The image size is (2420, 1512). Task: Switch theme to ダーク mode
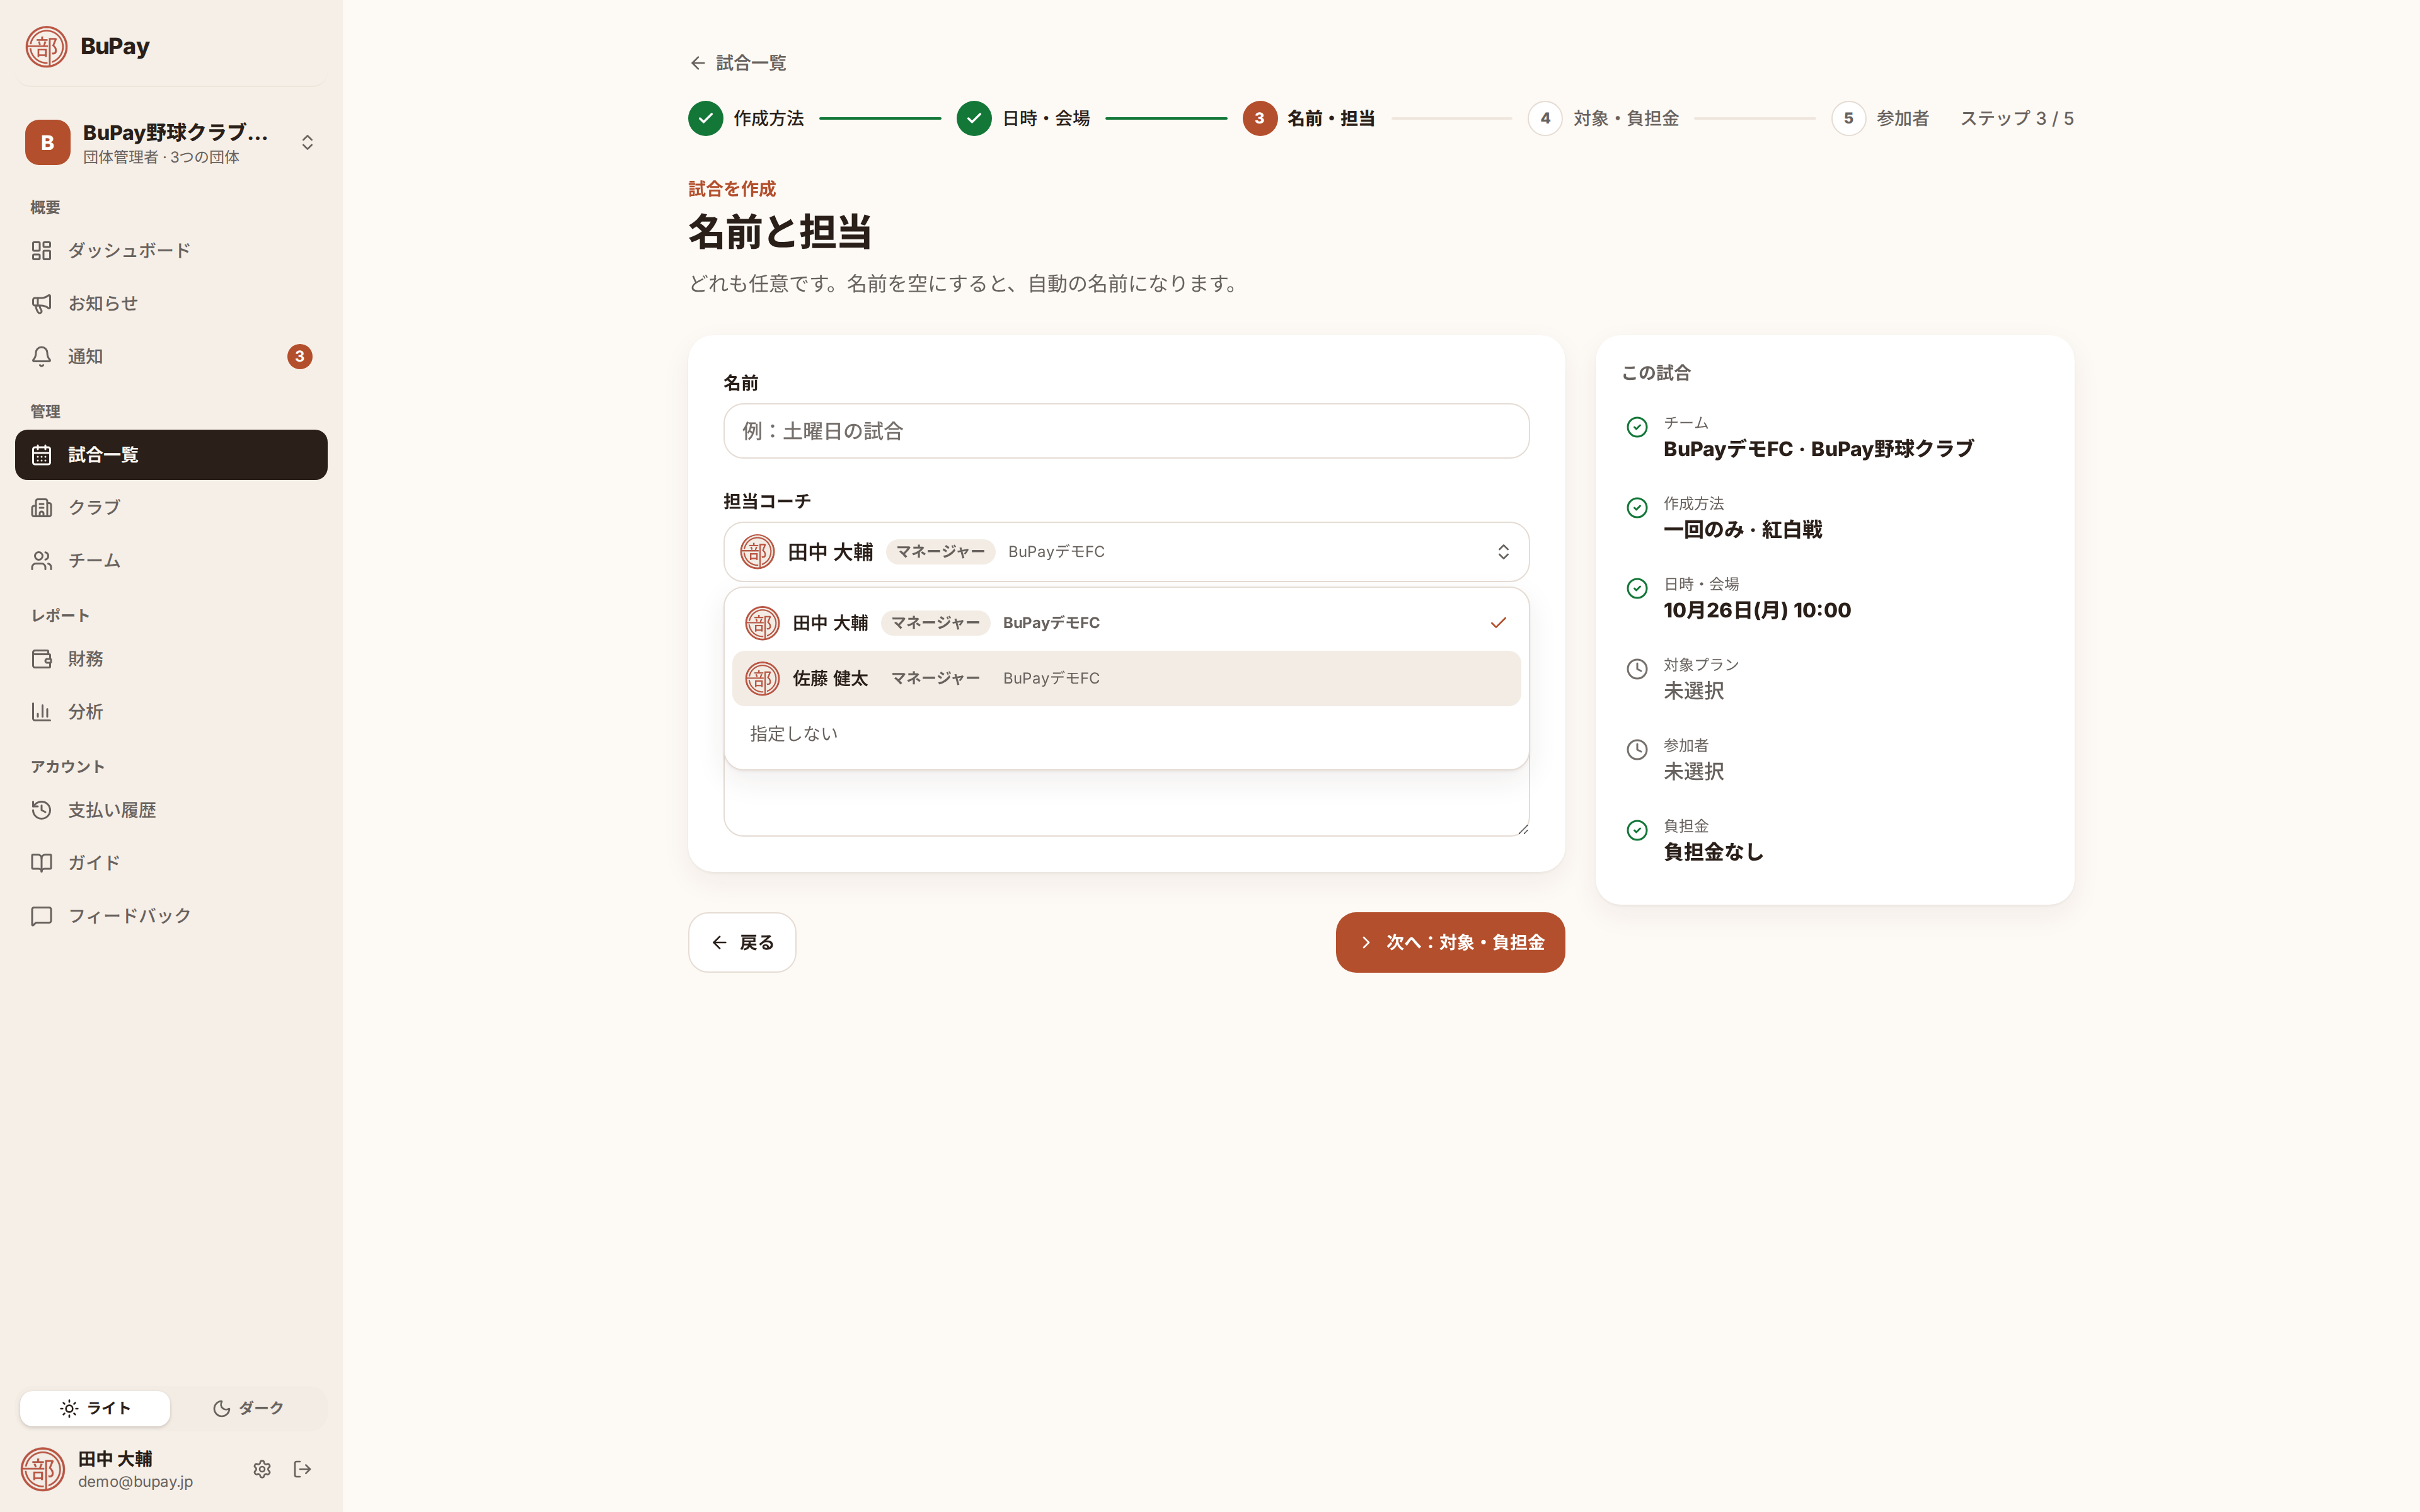tap(248, 1408)
